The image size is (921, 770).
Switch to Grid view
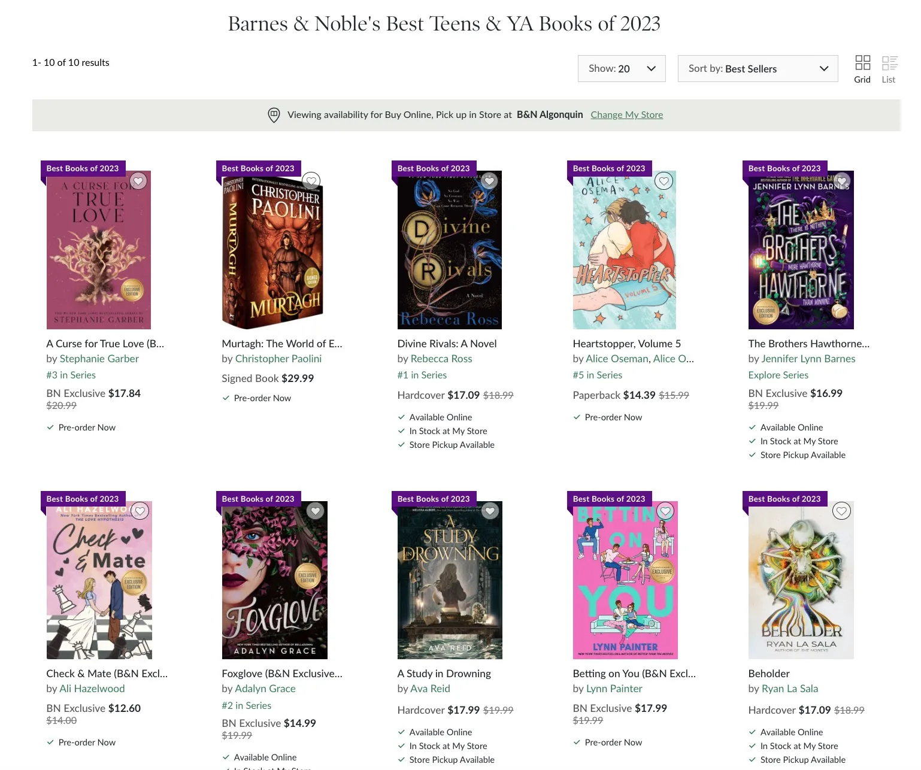pyautogui.click(x=862, y=69)
